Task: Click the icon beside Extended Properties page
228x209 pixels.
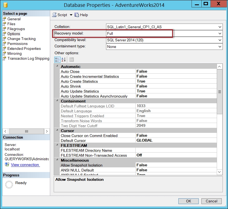Action: pyautogui.click(x=4, y=48)
